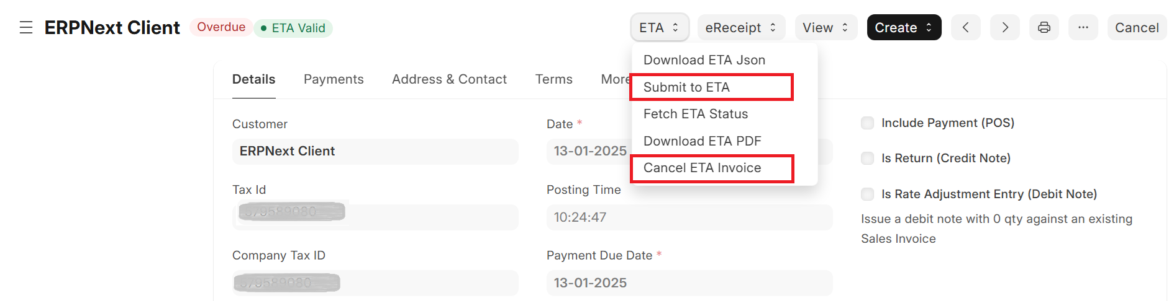This screenshot has width=1169, height=301.
Task: Go to previous document arrow
Action: (x=965, y=28)
